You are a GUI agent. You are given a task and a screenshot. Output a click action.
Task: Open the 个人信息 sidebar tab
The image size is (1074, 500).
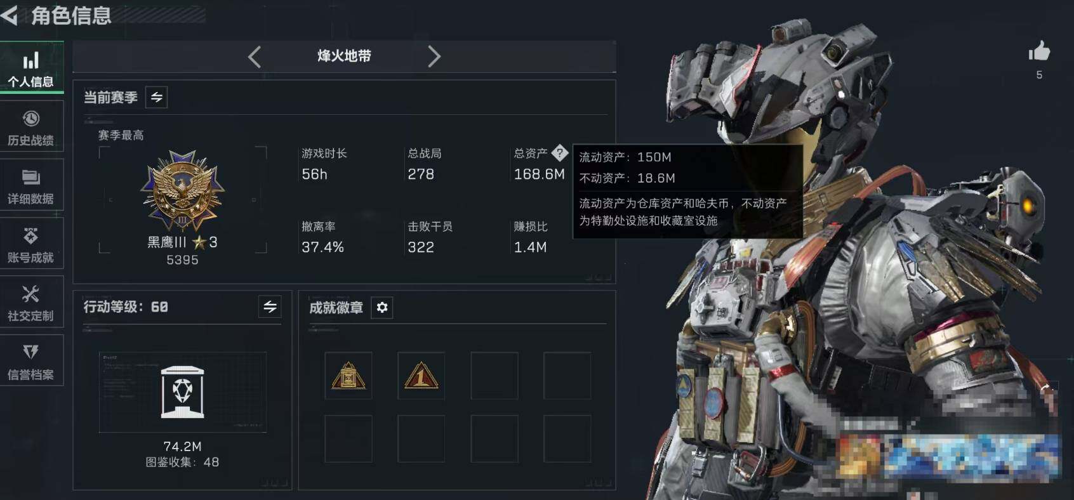coord(31,69)
